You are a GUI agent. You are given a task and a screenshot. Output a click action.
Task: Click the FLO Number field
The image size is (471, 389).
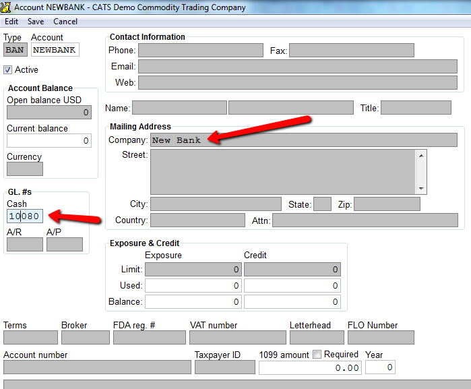click(381, 337)
